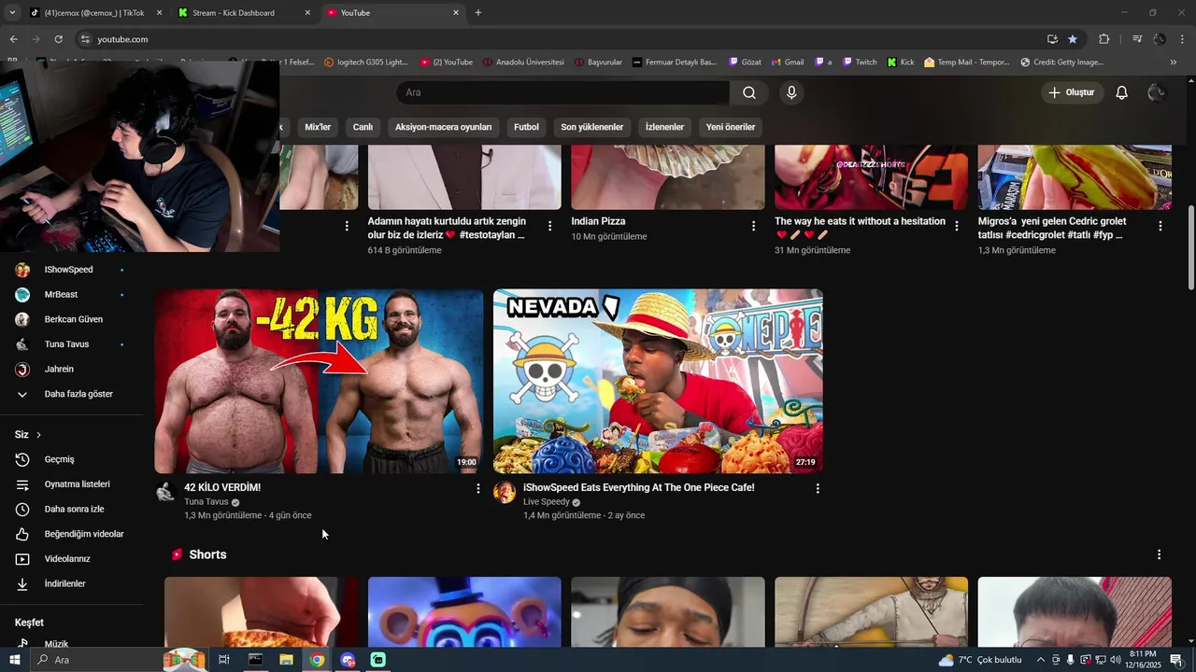The image size is (1196, 672).
Task: Open options menu of 'Adamın hayatı kurtuldu' short
Action: (549, 226)
